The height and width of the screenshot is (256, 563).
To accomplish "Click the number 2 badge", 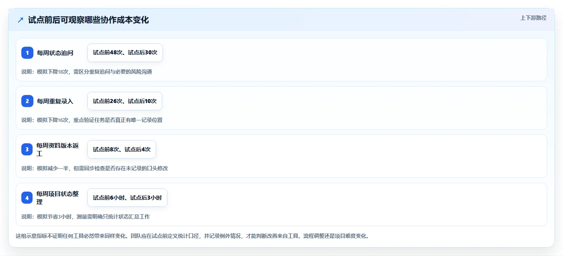I will 27,101.
